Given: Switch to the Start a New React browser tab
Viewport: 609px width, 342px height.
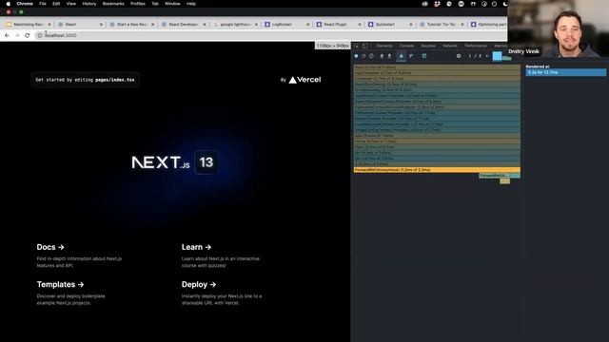Looking at the screenshot, I should 131,24.
